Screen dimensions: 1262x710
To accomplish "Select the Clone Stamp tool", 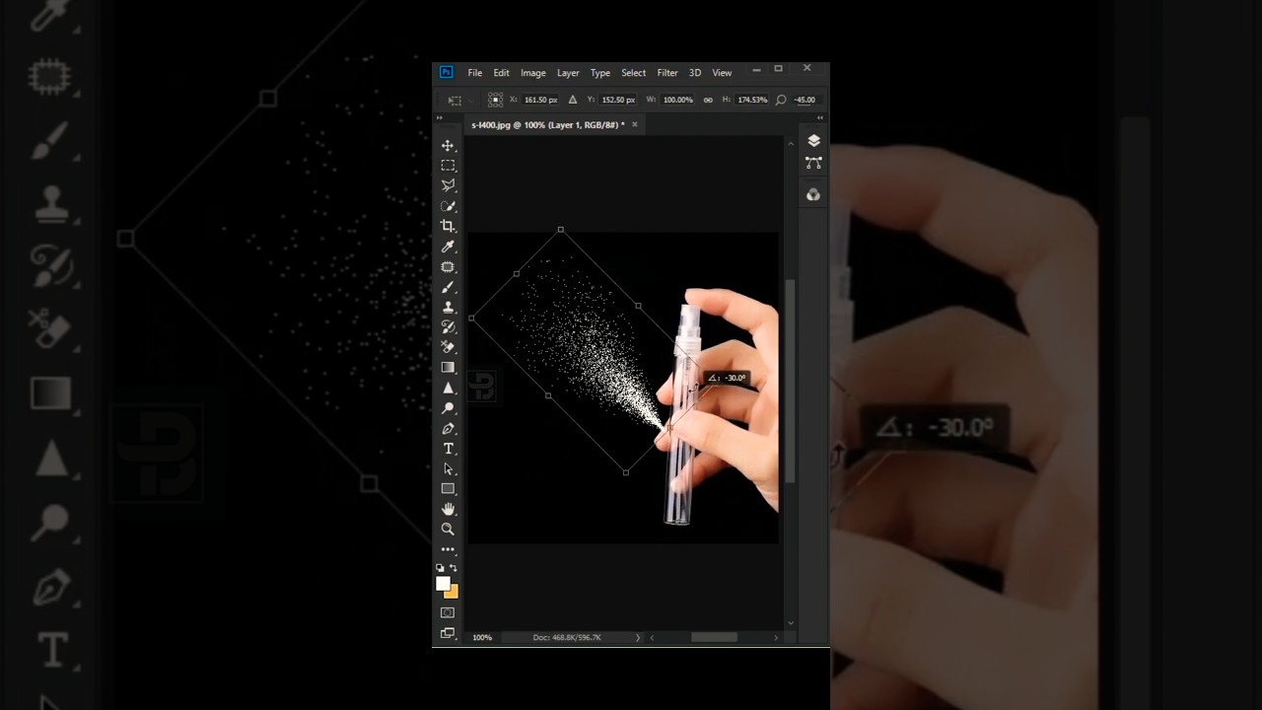I will pos(448,307).
